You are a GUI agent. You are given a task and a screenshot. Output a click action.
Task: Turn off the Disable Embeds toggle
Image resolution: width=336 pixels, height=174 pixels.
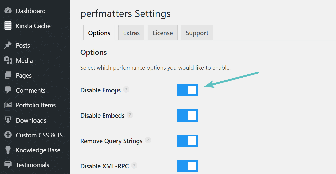coord(188,115)
